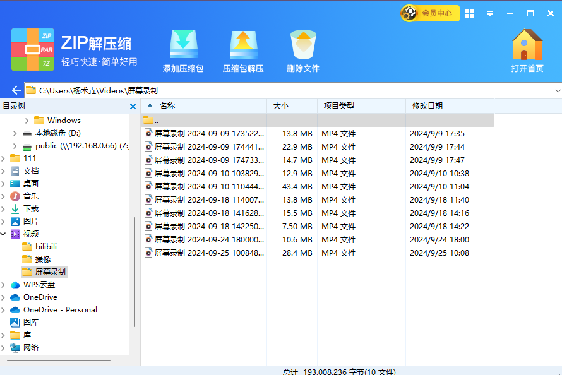Open the 会员中心 member center button
This screenshot has height=375, width=562.
(x=429, y=13)
